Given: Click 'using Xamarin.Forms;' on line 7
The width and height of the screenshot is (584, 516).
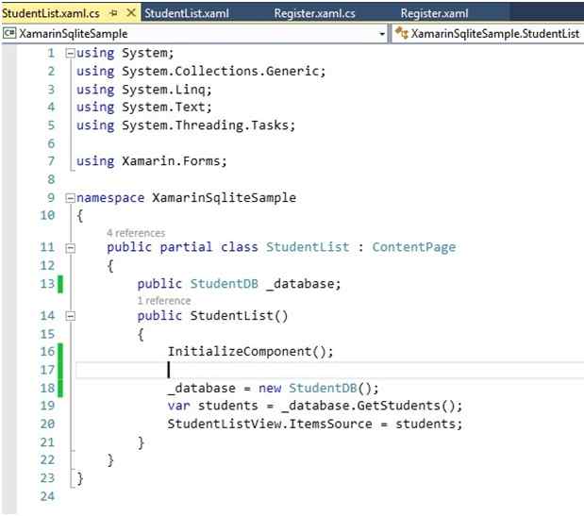Looking at the screenshot, I should tap(152, 161).
